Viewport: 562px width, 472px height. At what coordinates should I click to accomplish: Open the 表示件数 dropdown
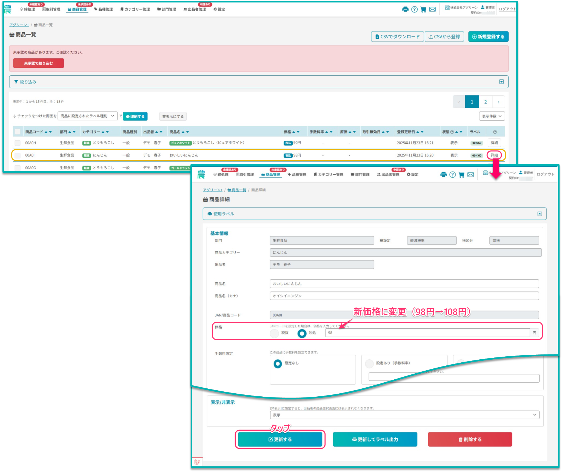[x=492, y=116]
